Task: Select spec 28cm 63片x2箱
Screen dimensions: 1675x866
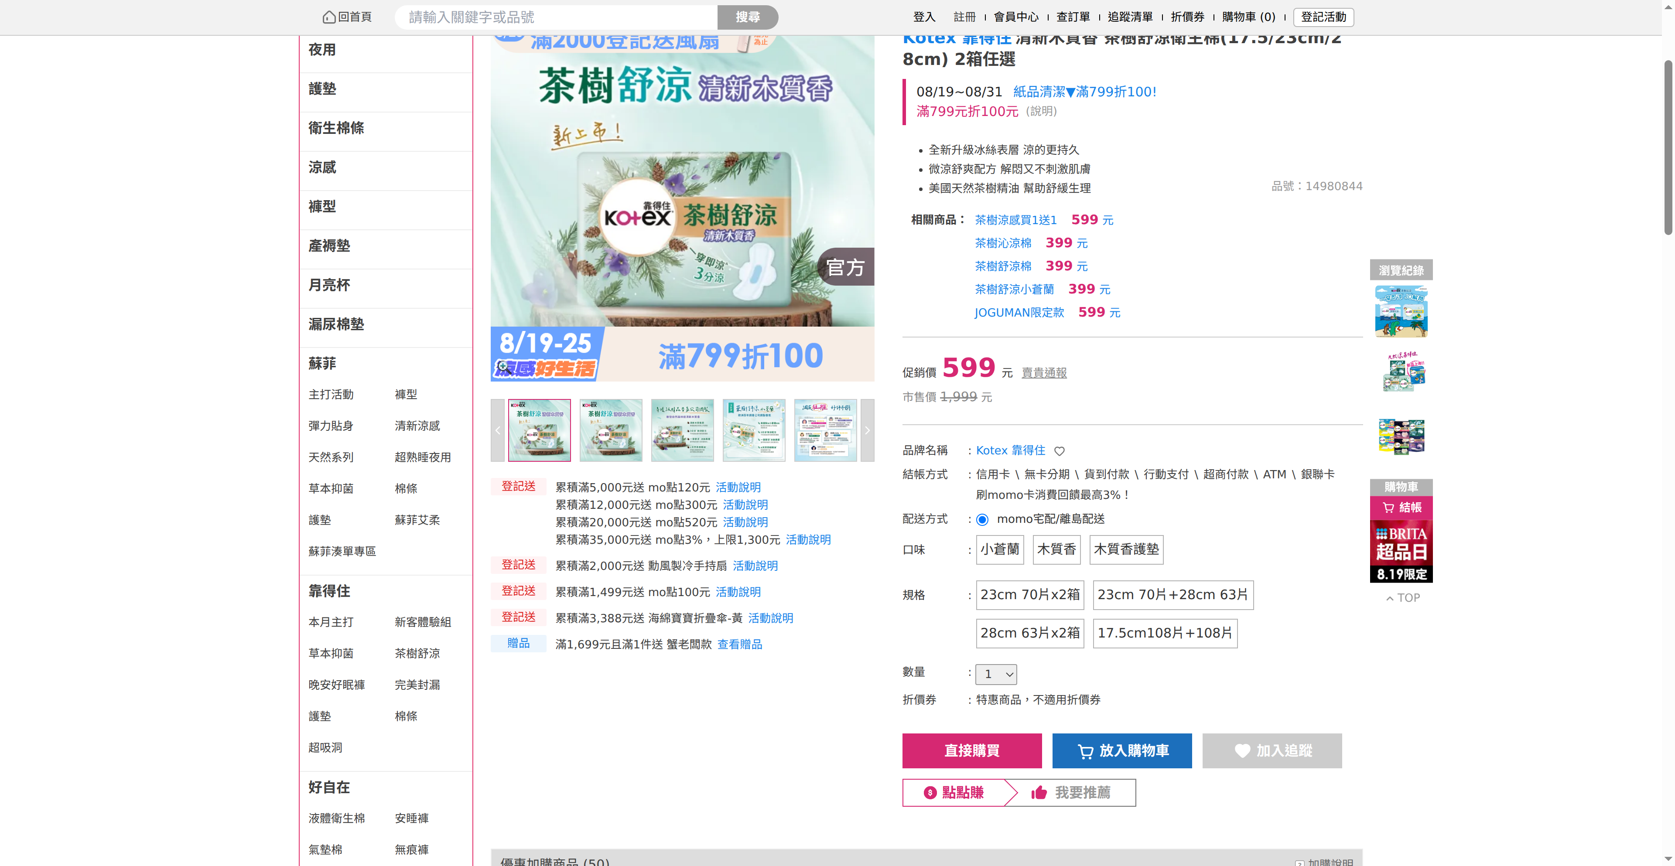Action: 1030,633
